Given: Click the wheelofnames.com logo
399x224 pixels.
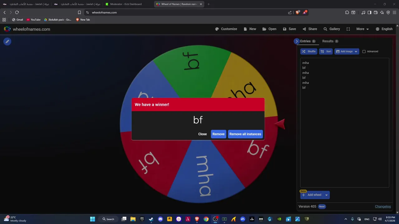Looking at the screenshot, I should point(27,29).
